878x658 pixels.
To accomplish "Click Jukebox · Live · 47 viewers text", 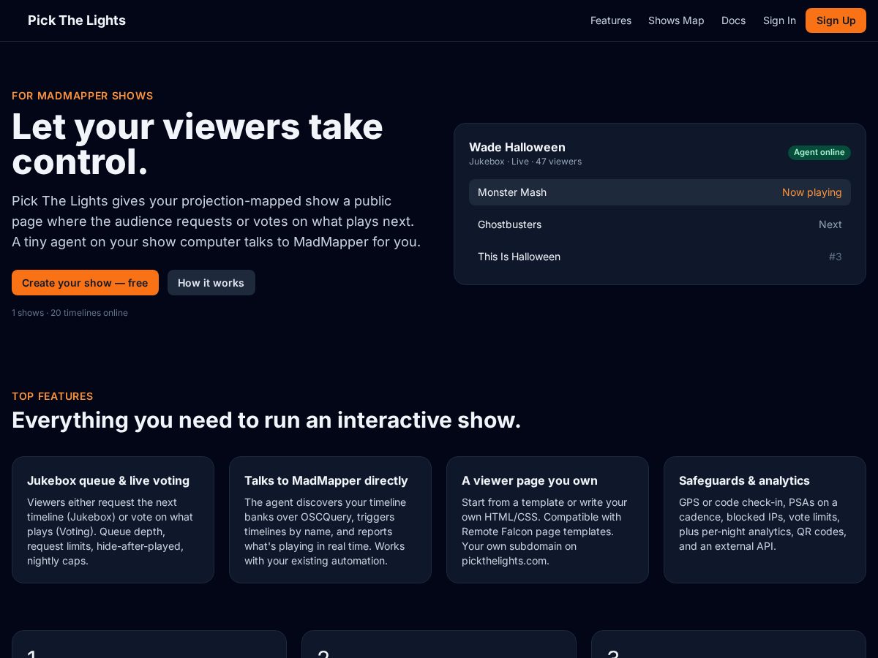I will point(525,162).
